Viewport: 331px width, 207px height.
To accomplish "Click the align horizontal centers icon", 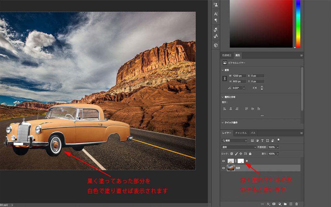I will click(231, 109).
